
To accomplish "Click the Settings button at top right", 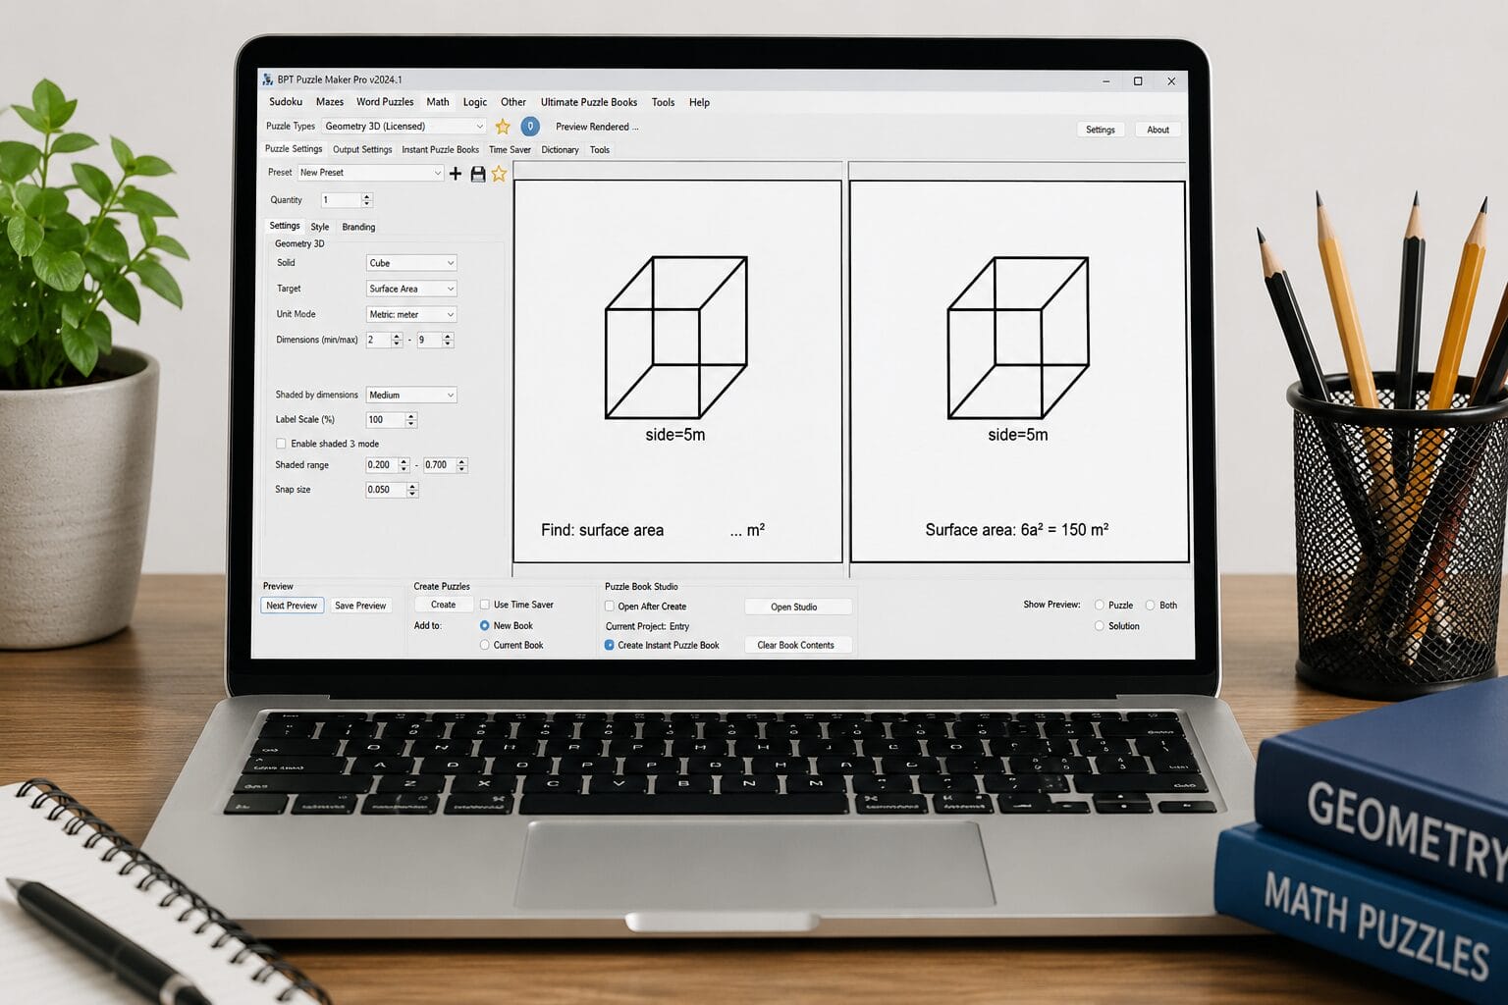I will pos(1101,130).
